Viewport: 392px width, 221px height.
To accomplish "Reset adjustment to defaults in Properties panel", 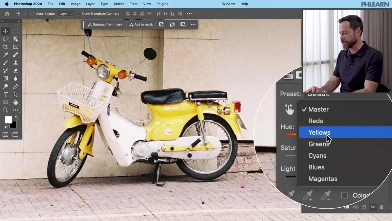I will (x=364, y=207).
